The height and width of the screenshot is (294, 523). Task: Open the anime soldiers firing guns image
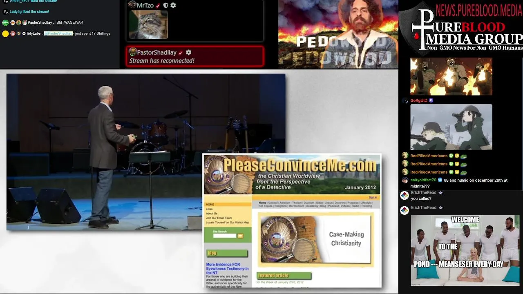click(451, 76)
